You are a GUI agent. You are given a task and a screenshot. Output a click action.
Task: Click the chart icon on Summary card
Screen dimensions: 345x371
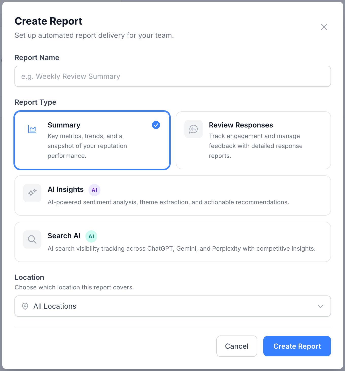32,129
